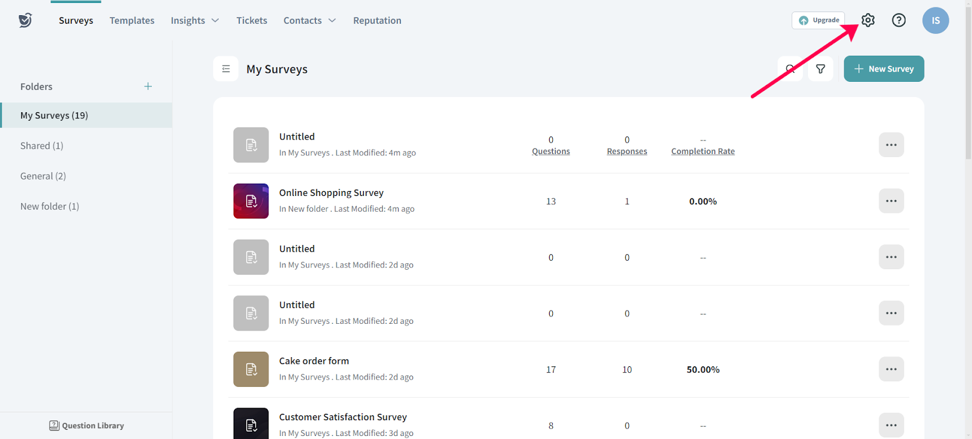
Task: Select the Shared (1) folder
Action: tap(42, 146)
